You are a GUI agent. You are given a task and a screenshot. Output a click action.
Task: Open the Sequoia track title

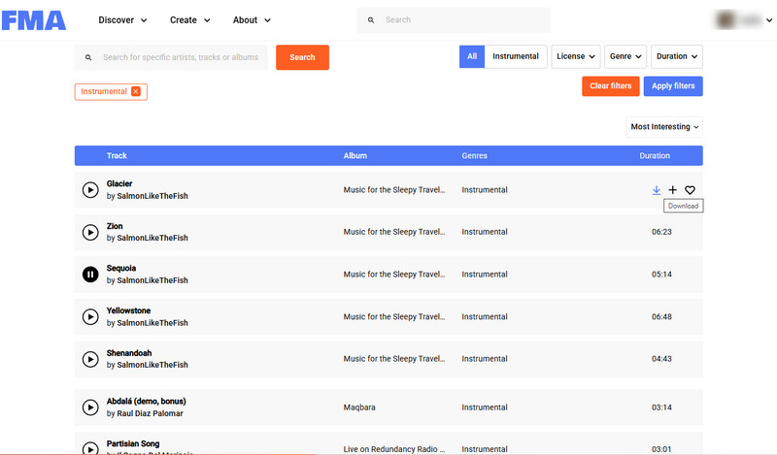click(x=120, y=269)
